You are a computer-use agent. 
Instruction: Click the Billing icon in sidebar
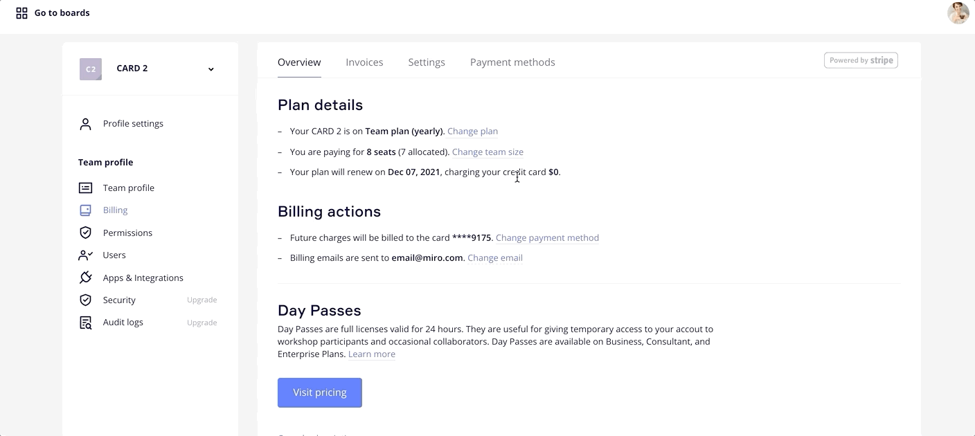[85, 210]
